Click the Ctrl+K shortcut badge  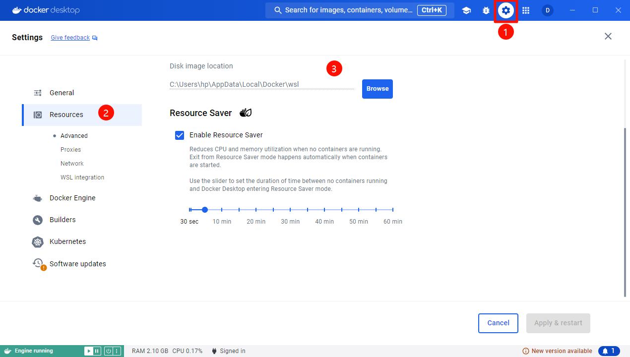(432, 10)
